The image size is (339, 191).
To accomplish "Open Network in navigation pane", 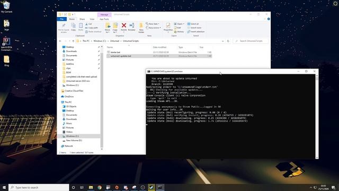I will coord(68,146).
